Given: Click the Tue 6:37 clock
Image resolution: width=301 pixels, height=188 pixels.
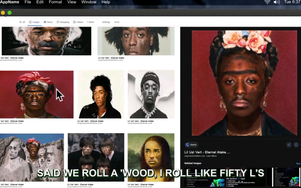Looking at the screenshot, I should [292, 2].
